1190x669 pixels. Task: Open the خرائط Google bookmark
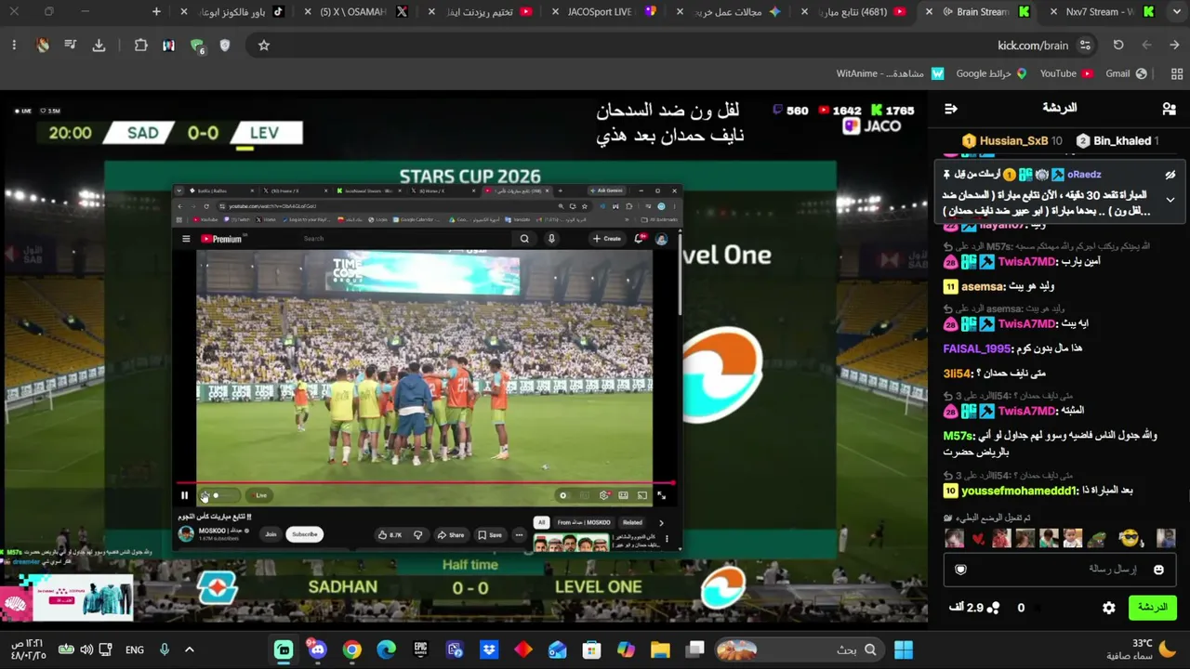click(991, 73)
